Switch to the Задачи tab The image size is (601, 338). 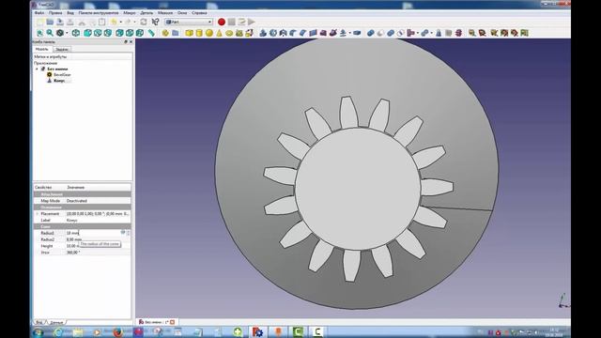tap(62, 49)
